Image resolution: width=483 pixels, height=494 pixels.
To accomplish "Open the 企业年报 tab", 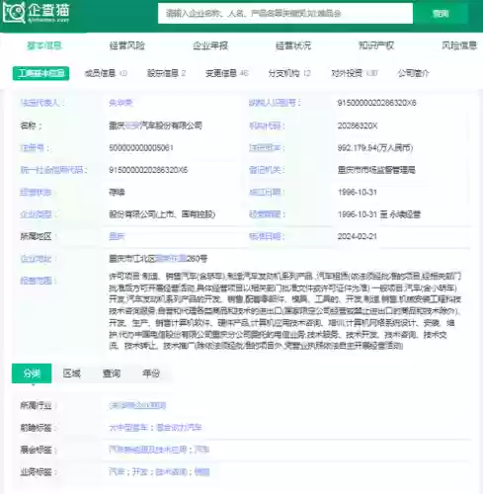I will click(x=210, y=45).
